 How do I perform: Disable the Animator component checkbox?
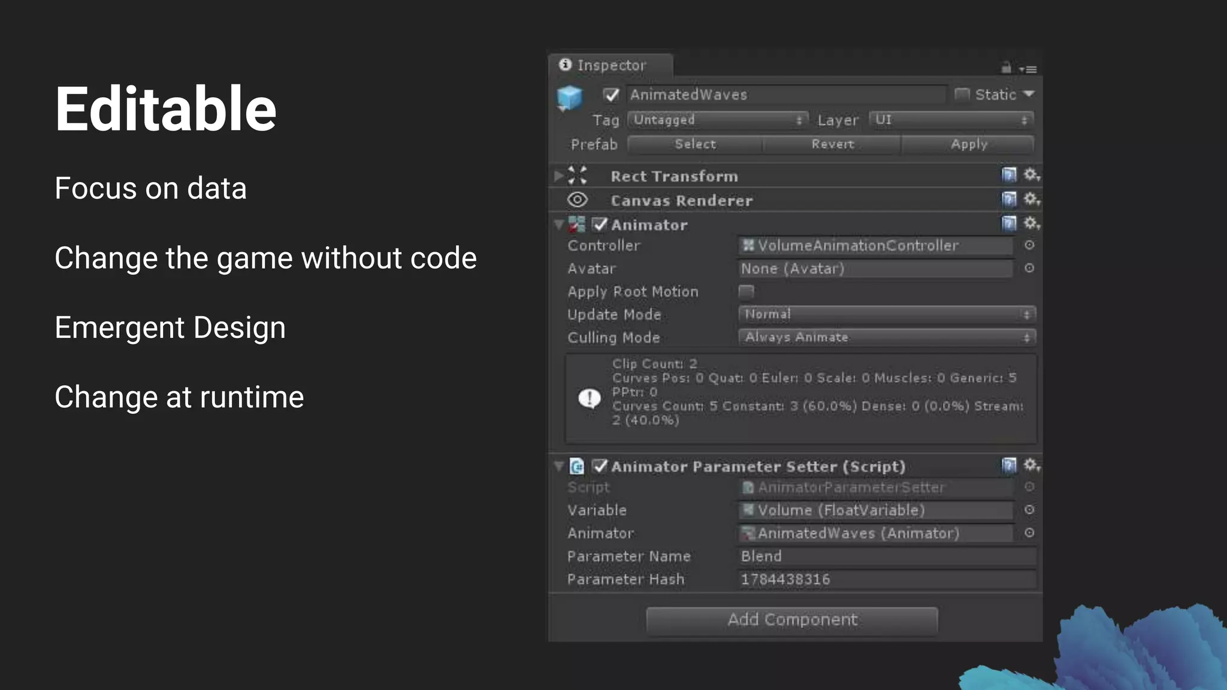[x=599, y=225]
